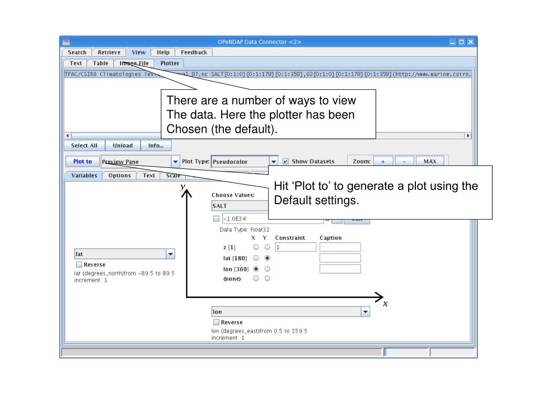This screenshot has width=537, height=403.
Task: Open the Search tab
Action: coord(77,52)
